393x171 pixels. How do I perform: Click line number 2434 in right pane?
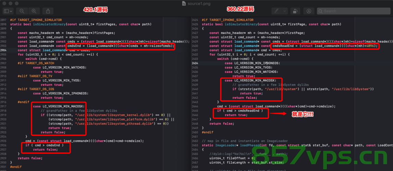[195, 63]
